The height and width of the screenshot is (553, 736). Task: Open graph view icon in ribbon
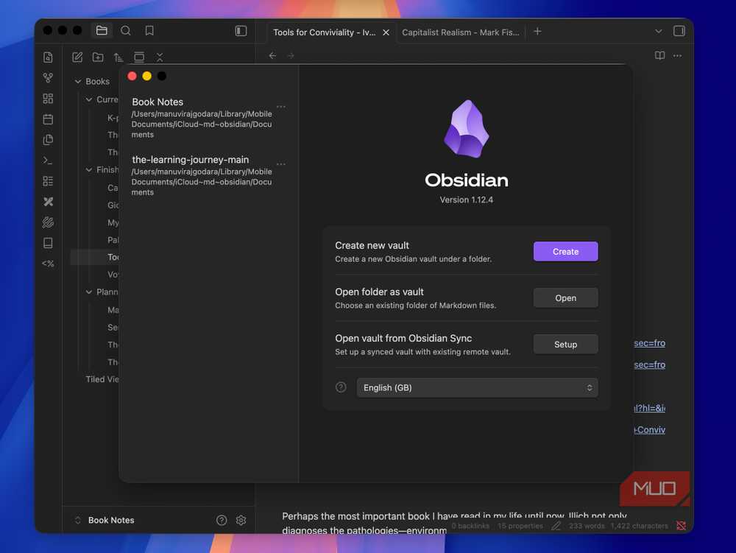tap(48, 78)
